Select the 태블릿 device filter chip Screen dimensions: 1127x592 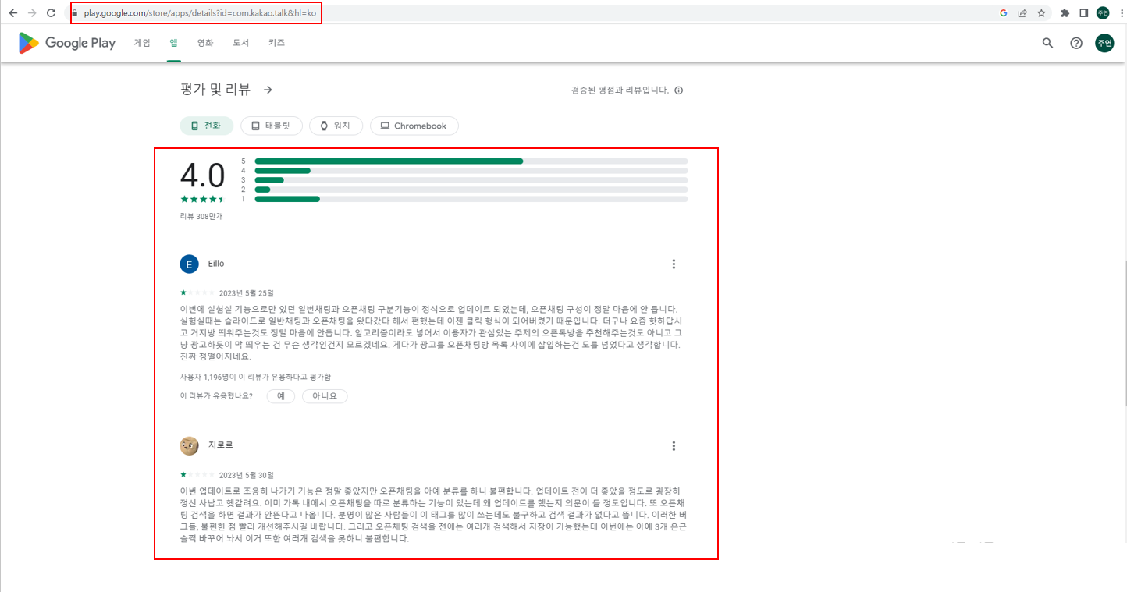click(272, 126)
